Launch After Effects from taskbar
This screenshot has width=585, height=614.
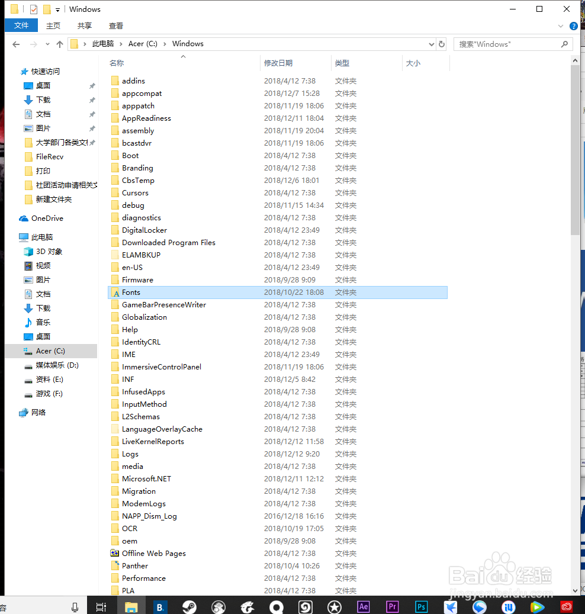(364, 606)
